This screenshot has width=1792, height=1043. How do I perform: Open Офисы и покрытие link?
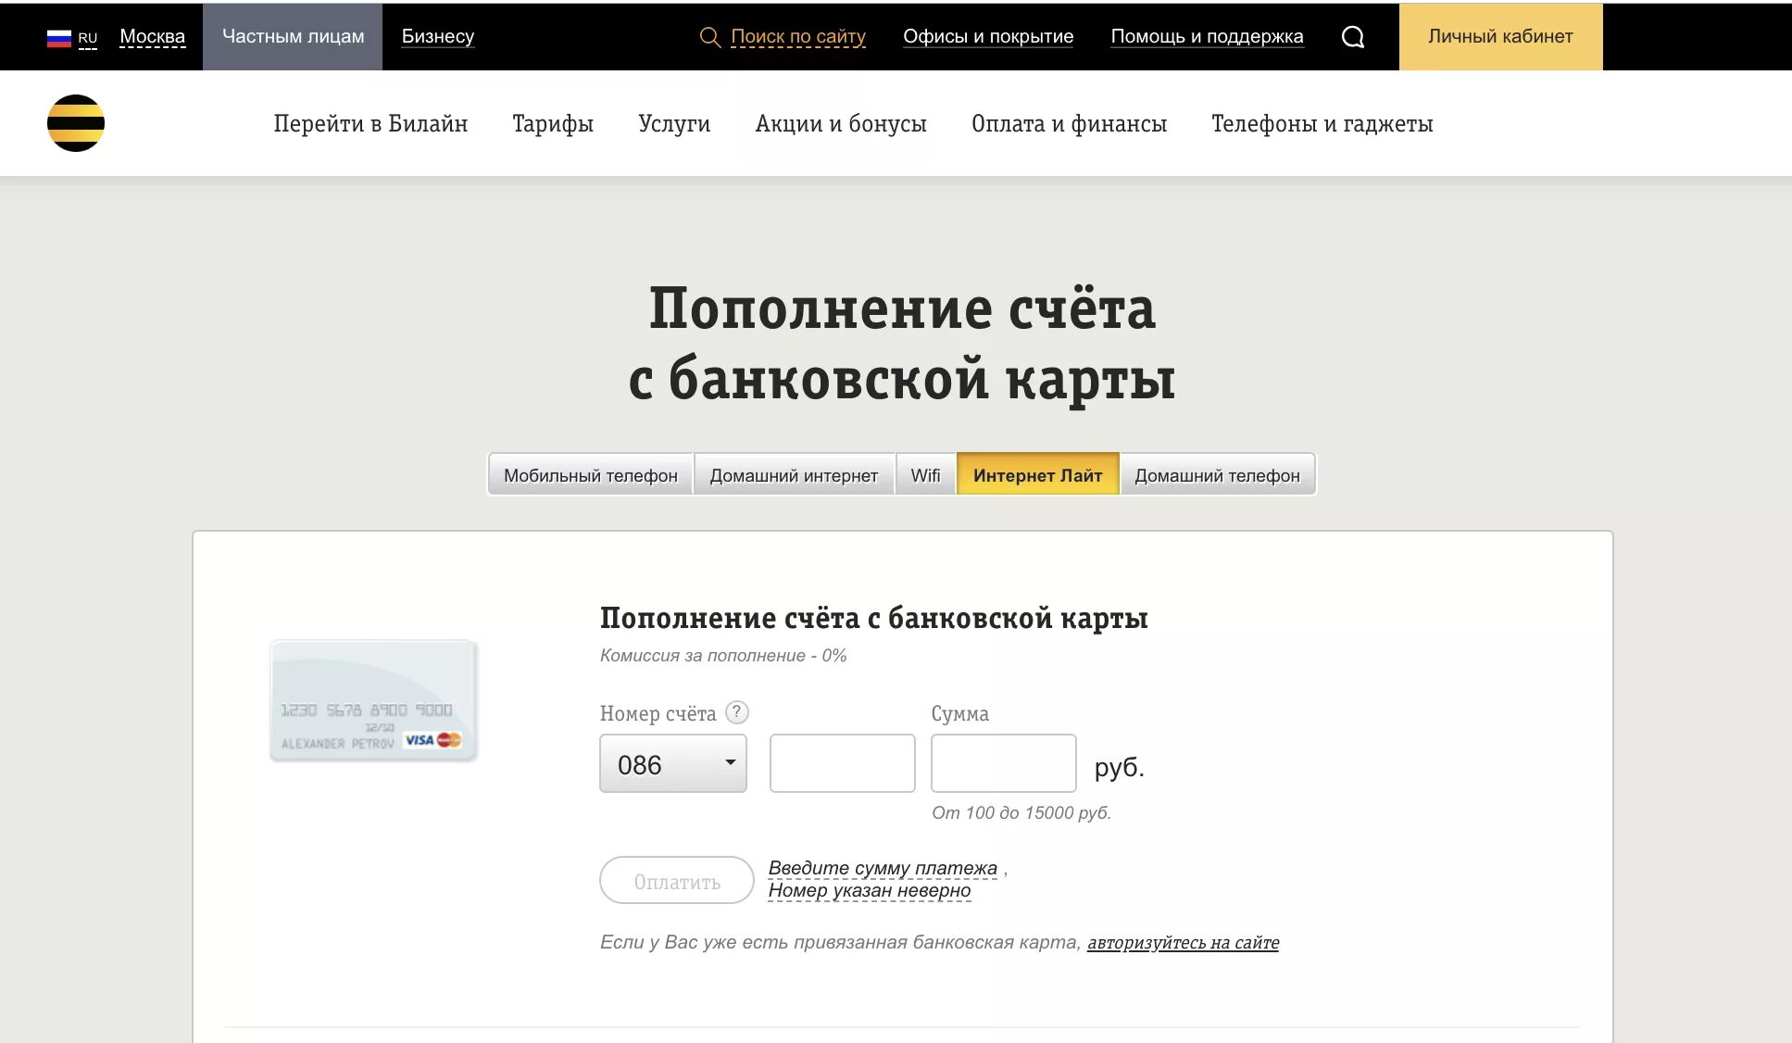coord(988,37)
